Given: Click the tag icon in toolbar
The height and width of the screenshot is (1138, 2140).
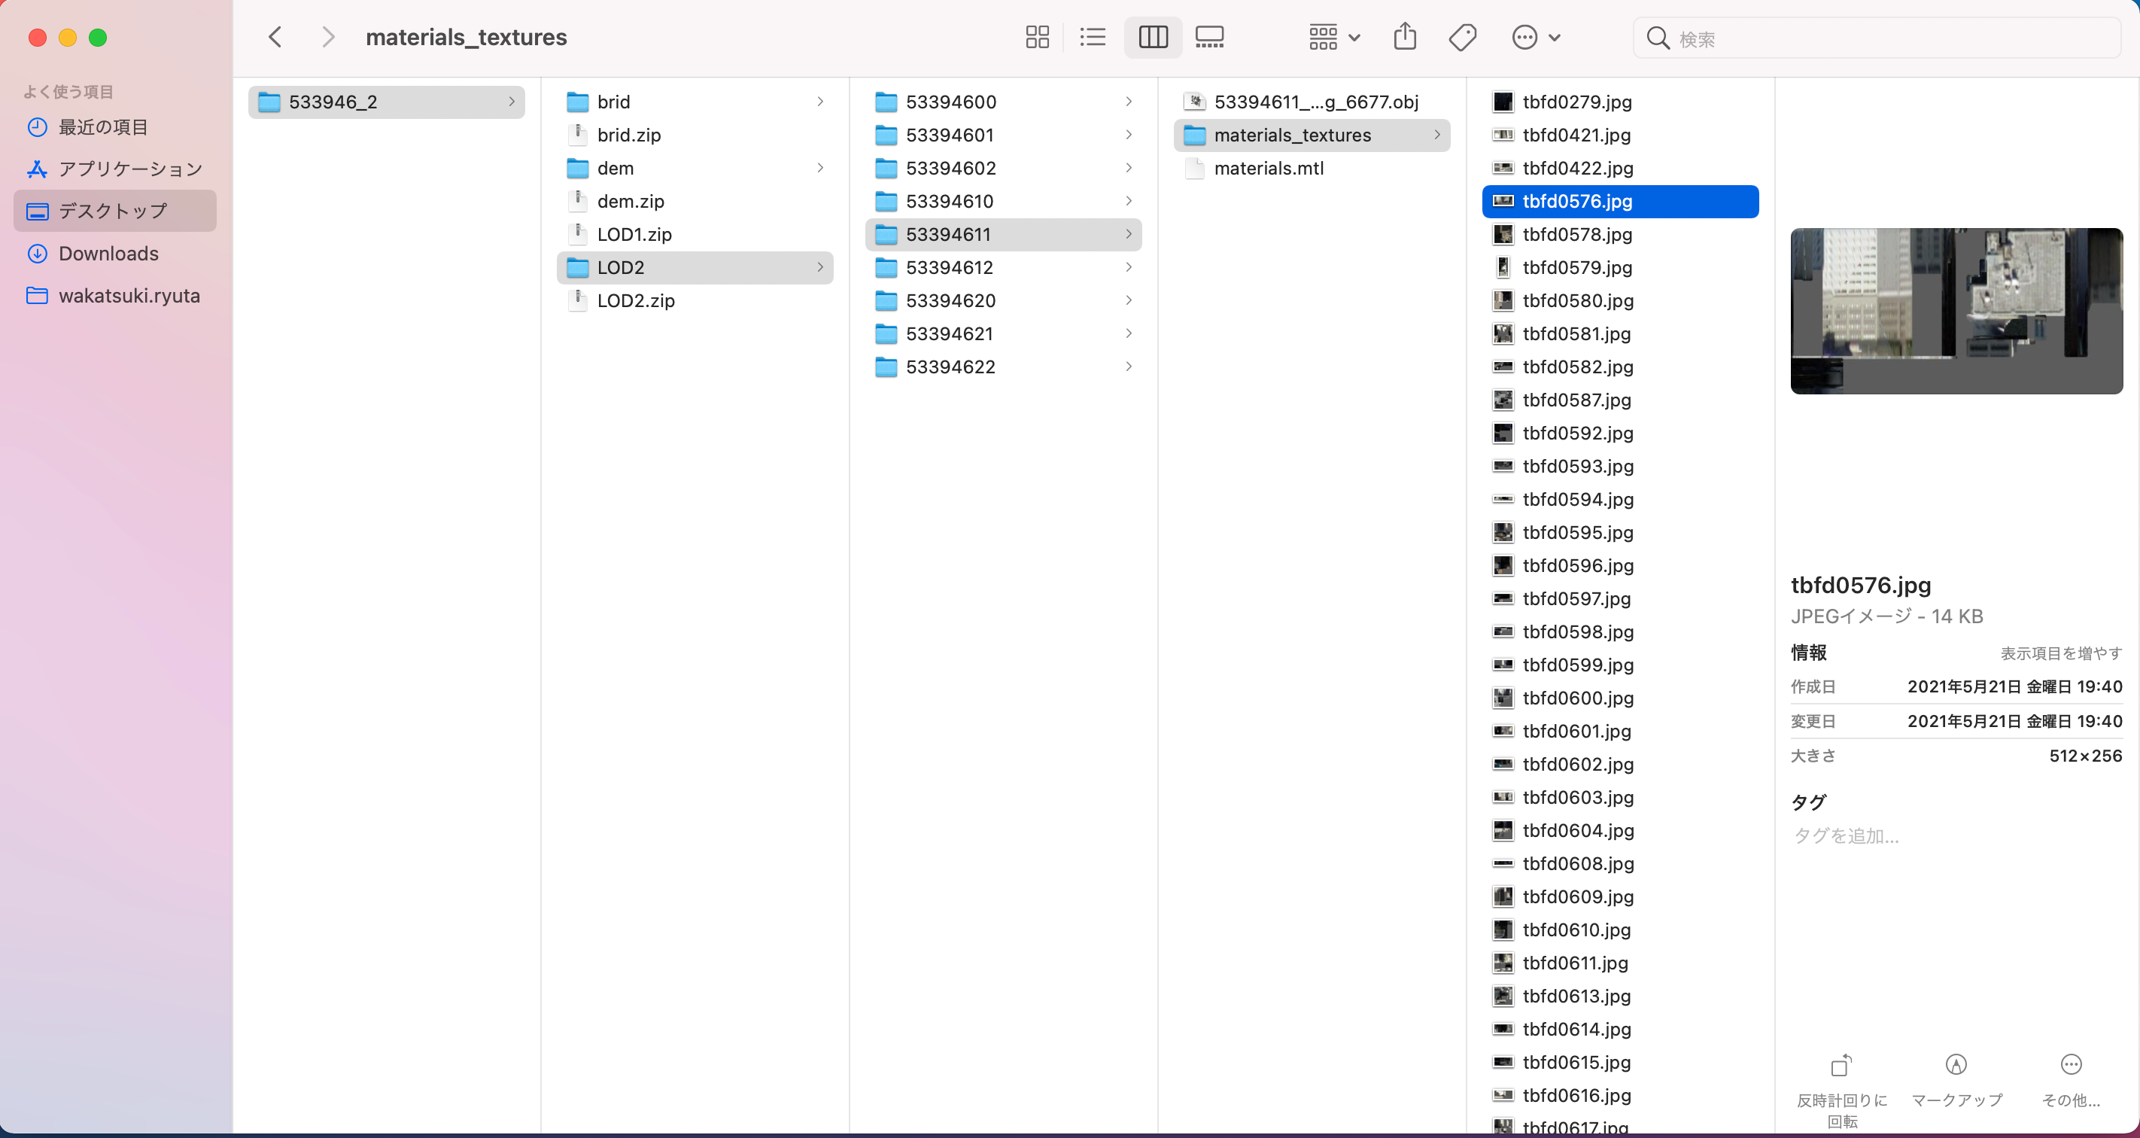Looking at the screenshot, I should [x=1463, y=38].
